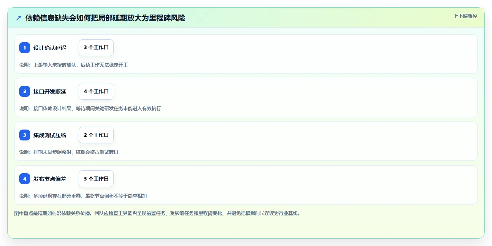Click step number 4 badge

click(25, 179)
